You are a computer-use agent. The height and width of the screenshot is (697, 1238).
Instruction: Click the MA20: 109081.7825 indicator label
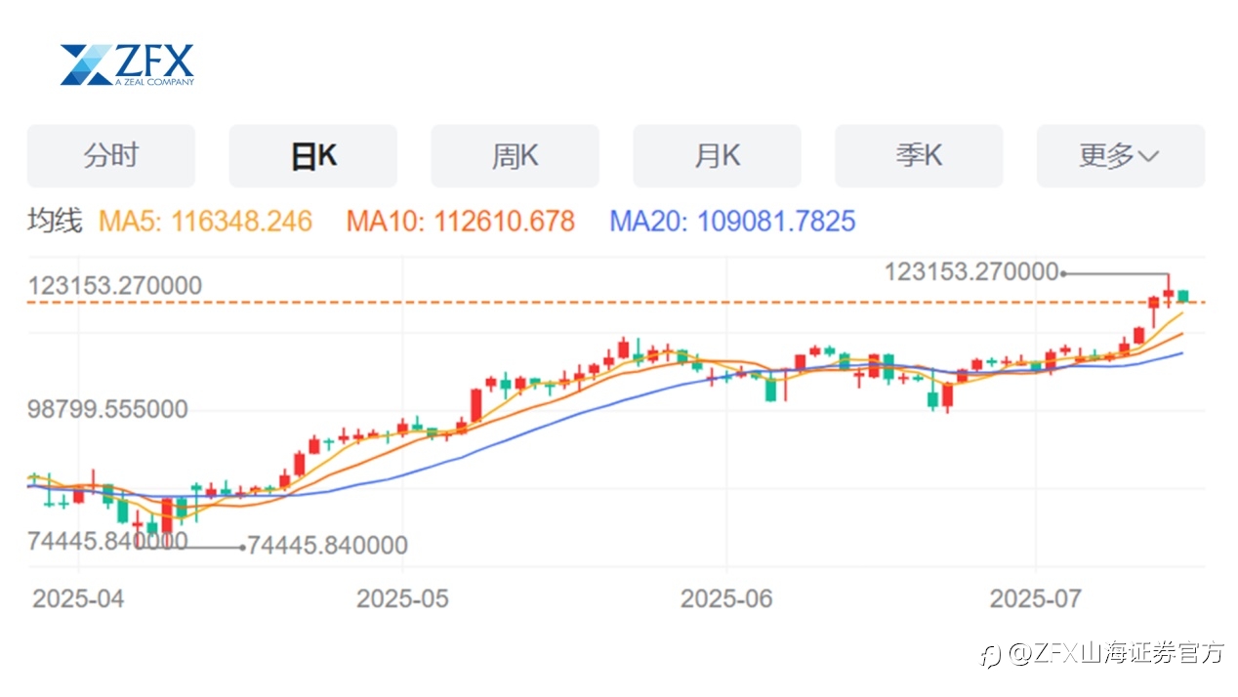[x=732, y=221]
